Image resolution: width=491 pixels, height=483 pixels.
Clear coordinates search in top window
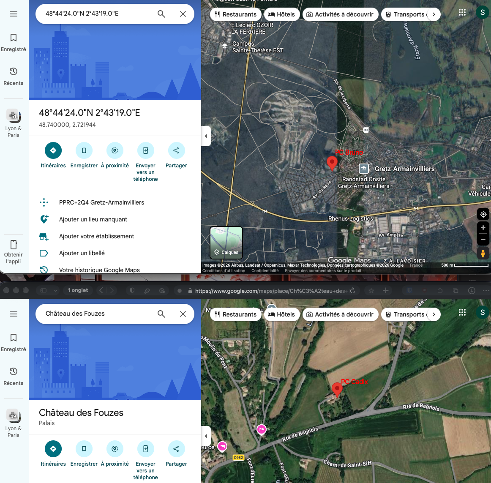pos(183,14)
